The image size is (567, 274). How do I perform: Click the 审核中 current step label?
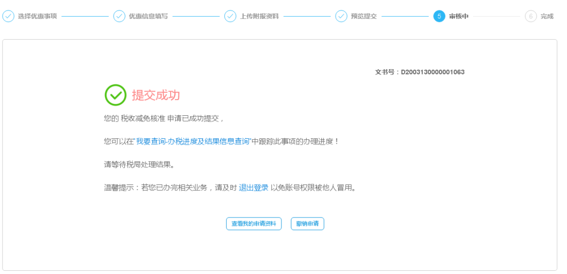click(458, 16)
